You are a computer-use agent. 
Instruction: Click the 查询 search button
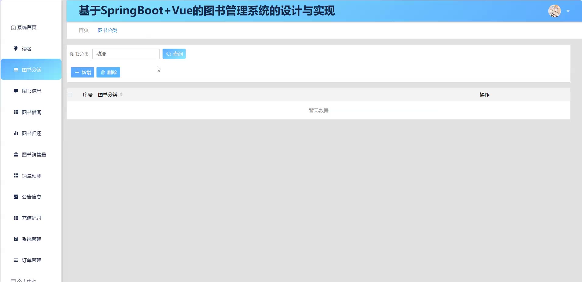click(174, 54)
